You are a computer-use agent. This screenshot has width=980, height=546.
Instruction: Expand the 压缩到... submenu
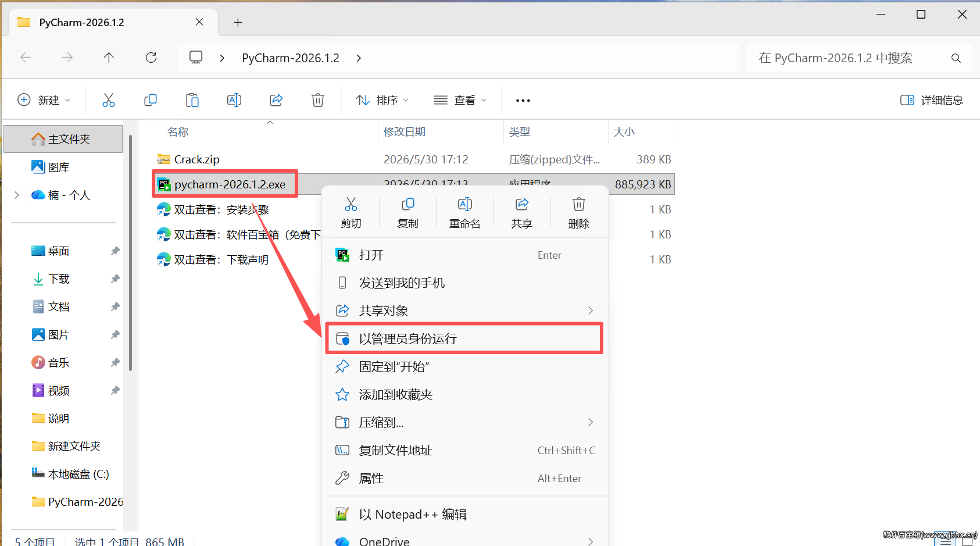(591, 422)
